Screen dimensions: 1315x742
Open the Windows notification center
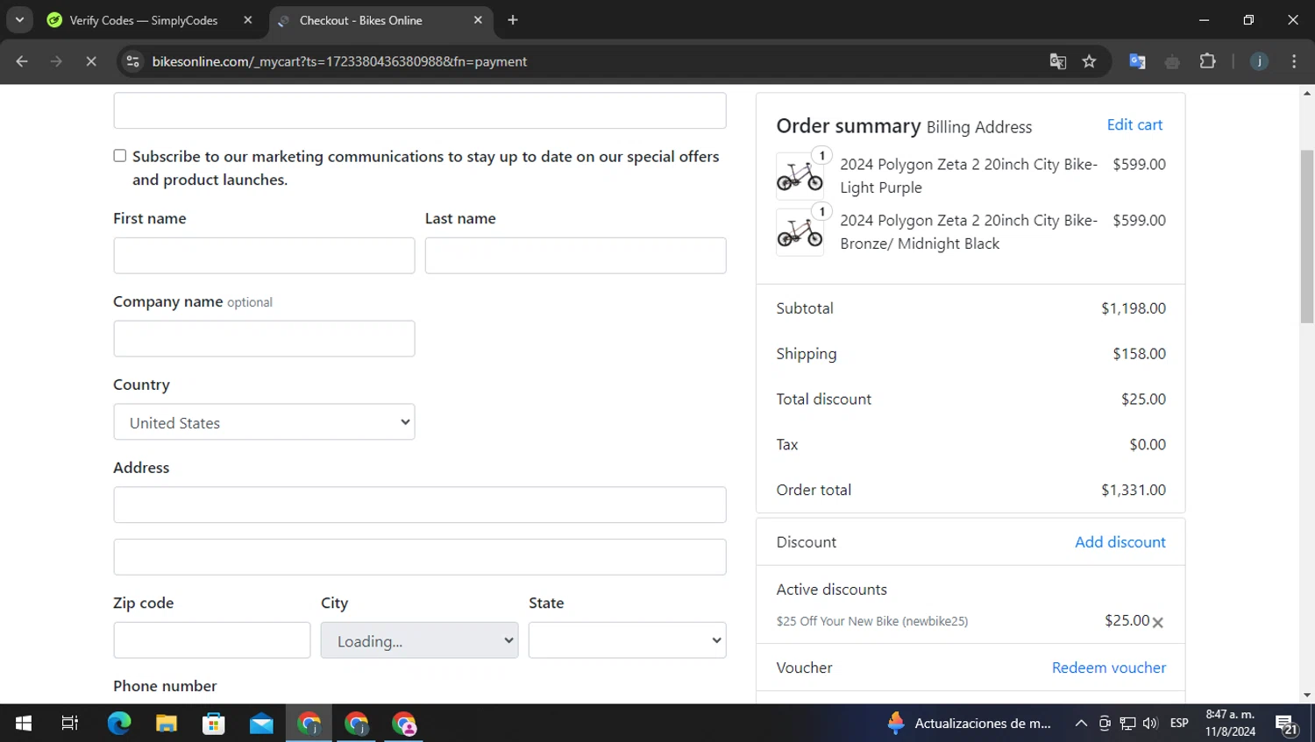click(x=1287, y=724)
